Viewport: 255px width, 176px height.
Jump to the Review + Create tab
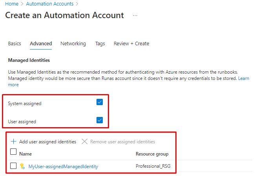tap(131, 44)
